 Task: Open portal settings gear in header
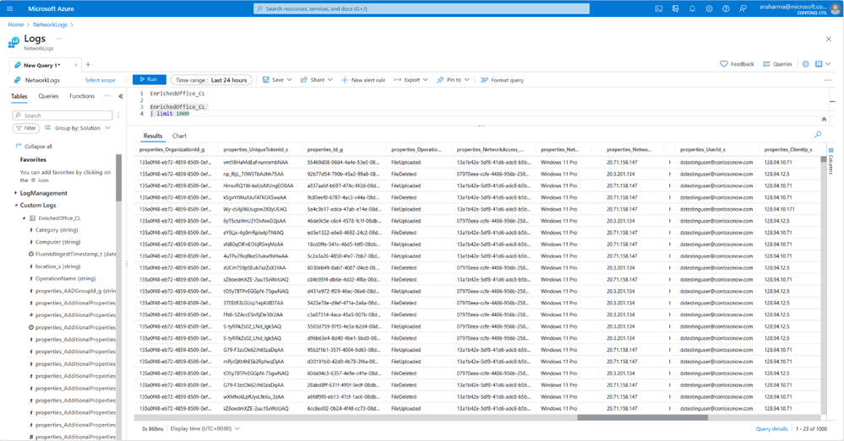pyautogui.click(x=709, y=8)
